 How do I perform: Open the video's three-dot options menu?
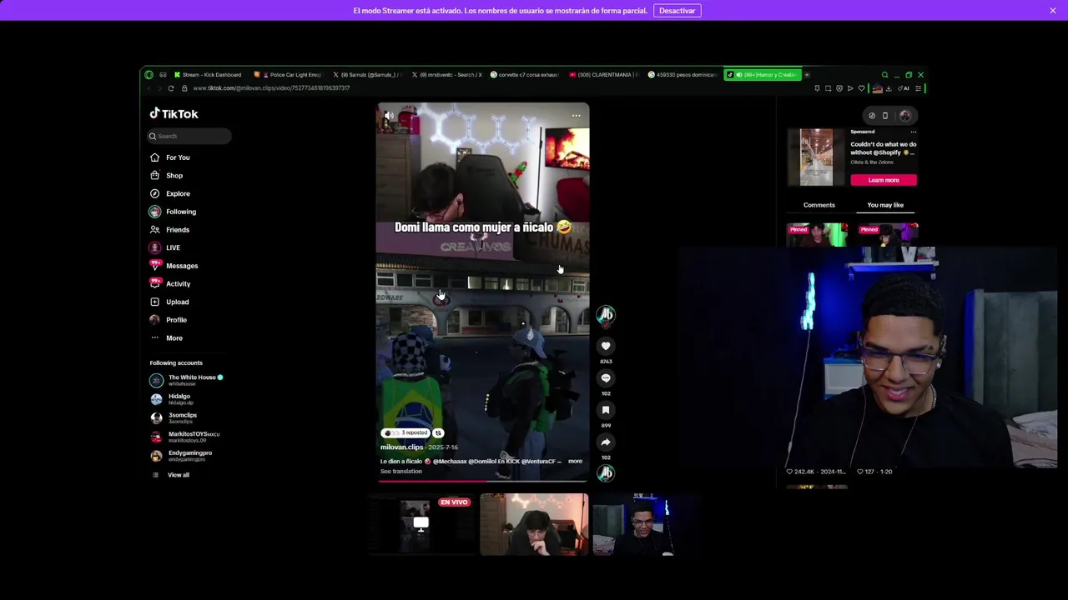576,116
